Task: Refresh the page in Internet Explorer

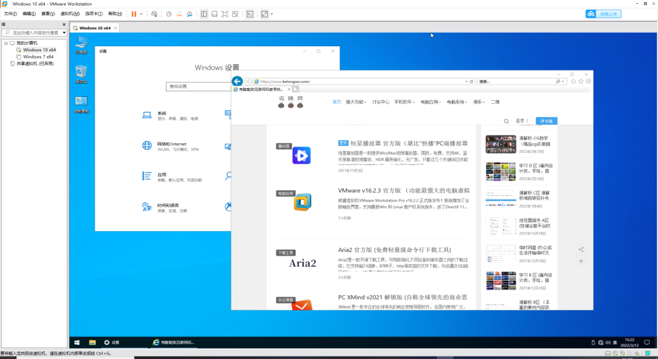Action: pos(472,82)
